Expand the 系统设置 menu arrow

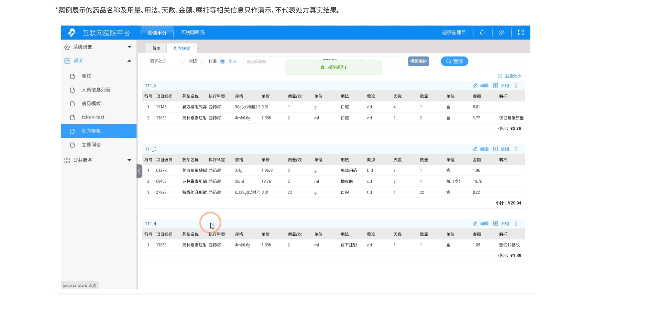pyautogui.click(x=129, y=47)
